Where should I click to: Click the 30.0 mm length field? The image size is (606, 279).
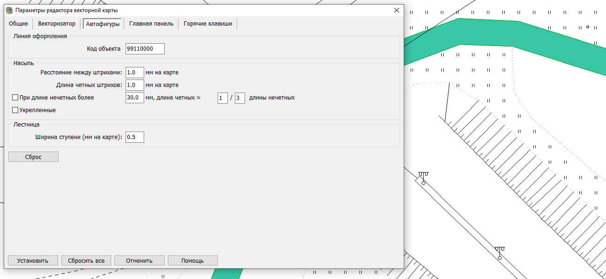point(134,98)
